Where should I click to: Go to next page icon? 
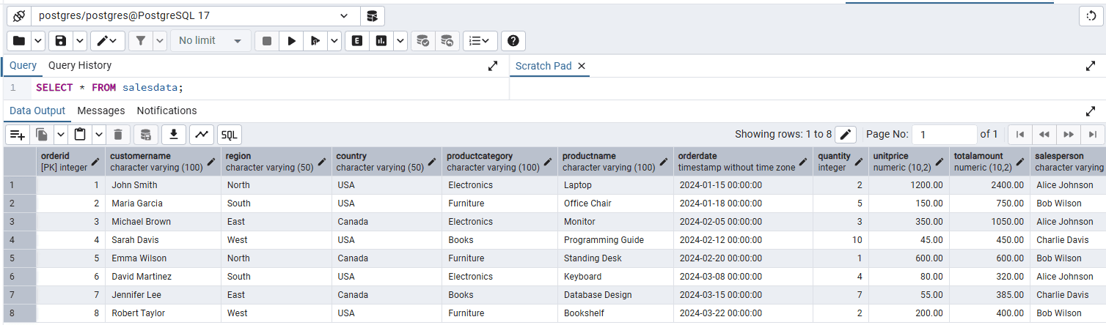pos(1069,135)
